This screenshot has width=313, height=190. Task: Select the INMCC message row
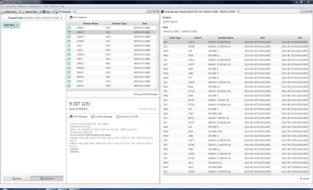112,77
